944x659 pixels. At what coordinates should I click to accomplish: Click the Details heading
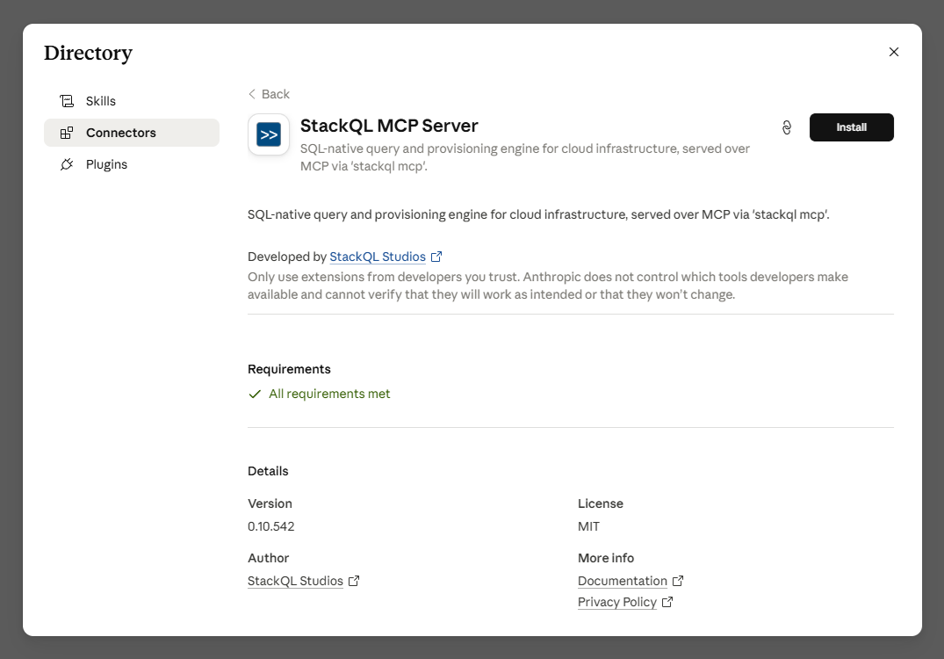(x=268, y=471)
